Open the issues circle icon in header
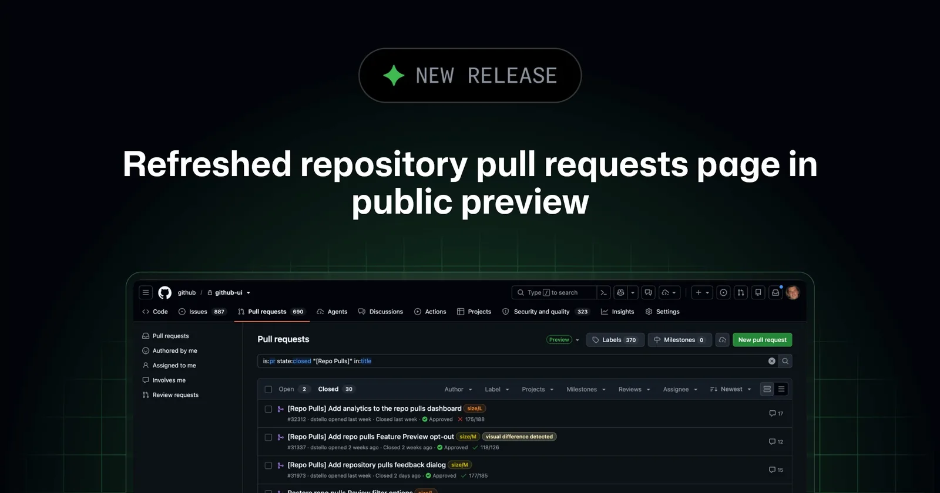Image resolution: width=940 pixels, height=493 pixels. (x=724, y=292)
